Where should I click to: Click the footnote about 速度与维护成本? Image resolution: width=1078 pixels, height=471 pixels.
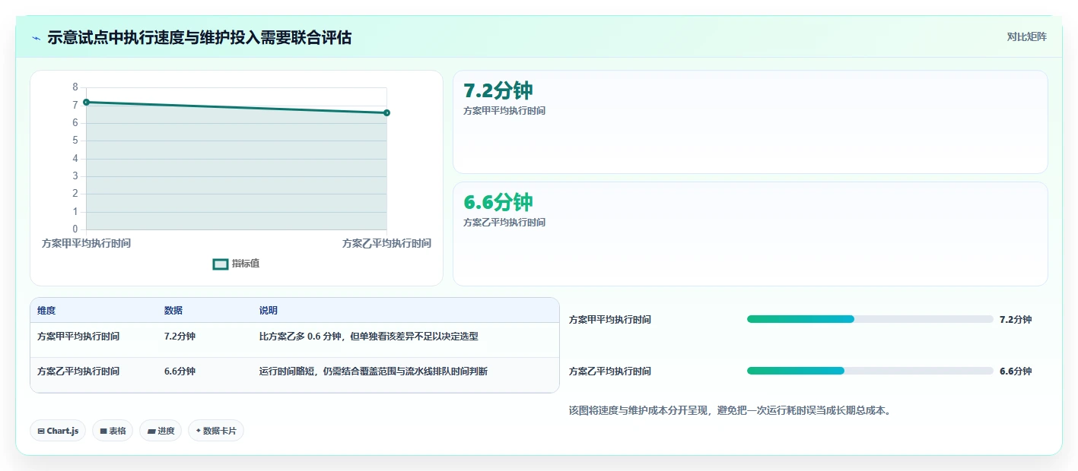730,411
